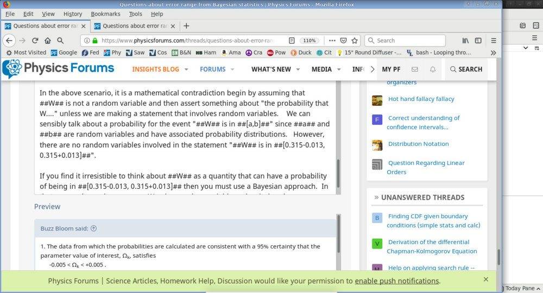Screen dimensions: 543x293
Task: Open the Firefox home page icon
Action: coord(48,41)
